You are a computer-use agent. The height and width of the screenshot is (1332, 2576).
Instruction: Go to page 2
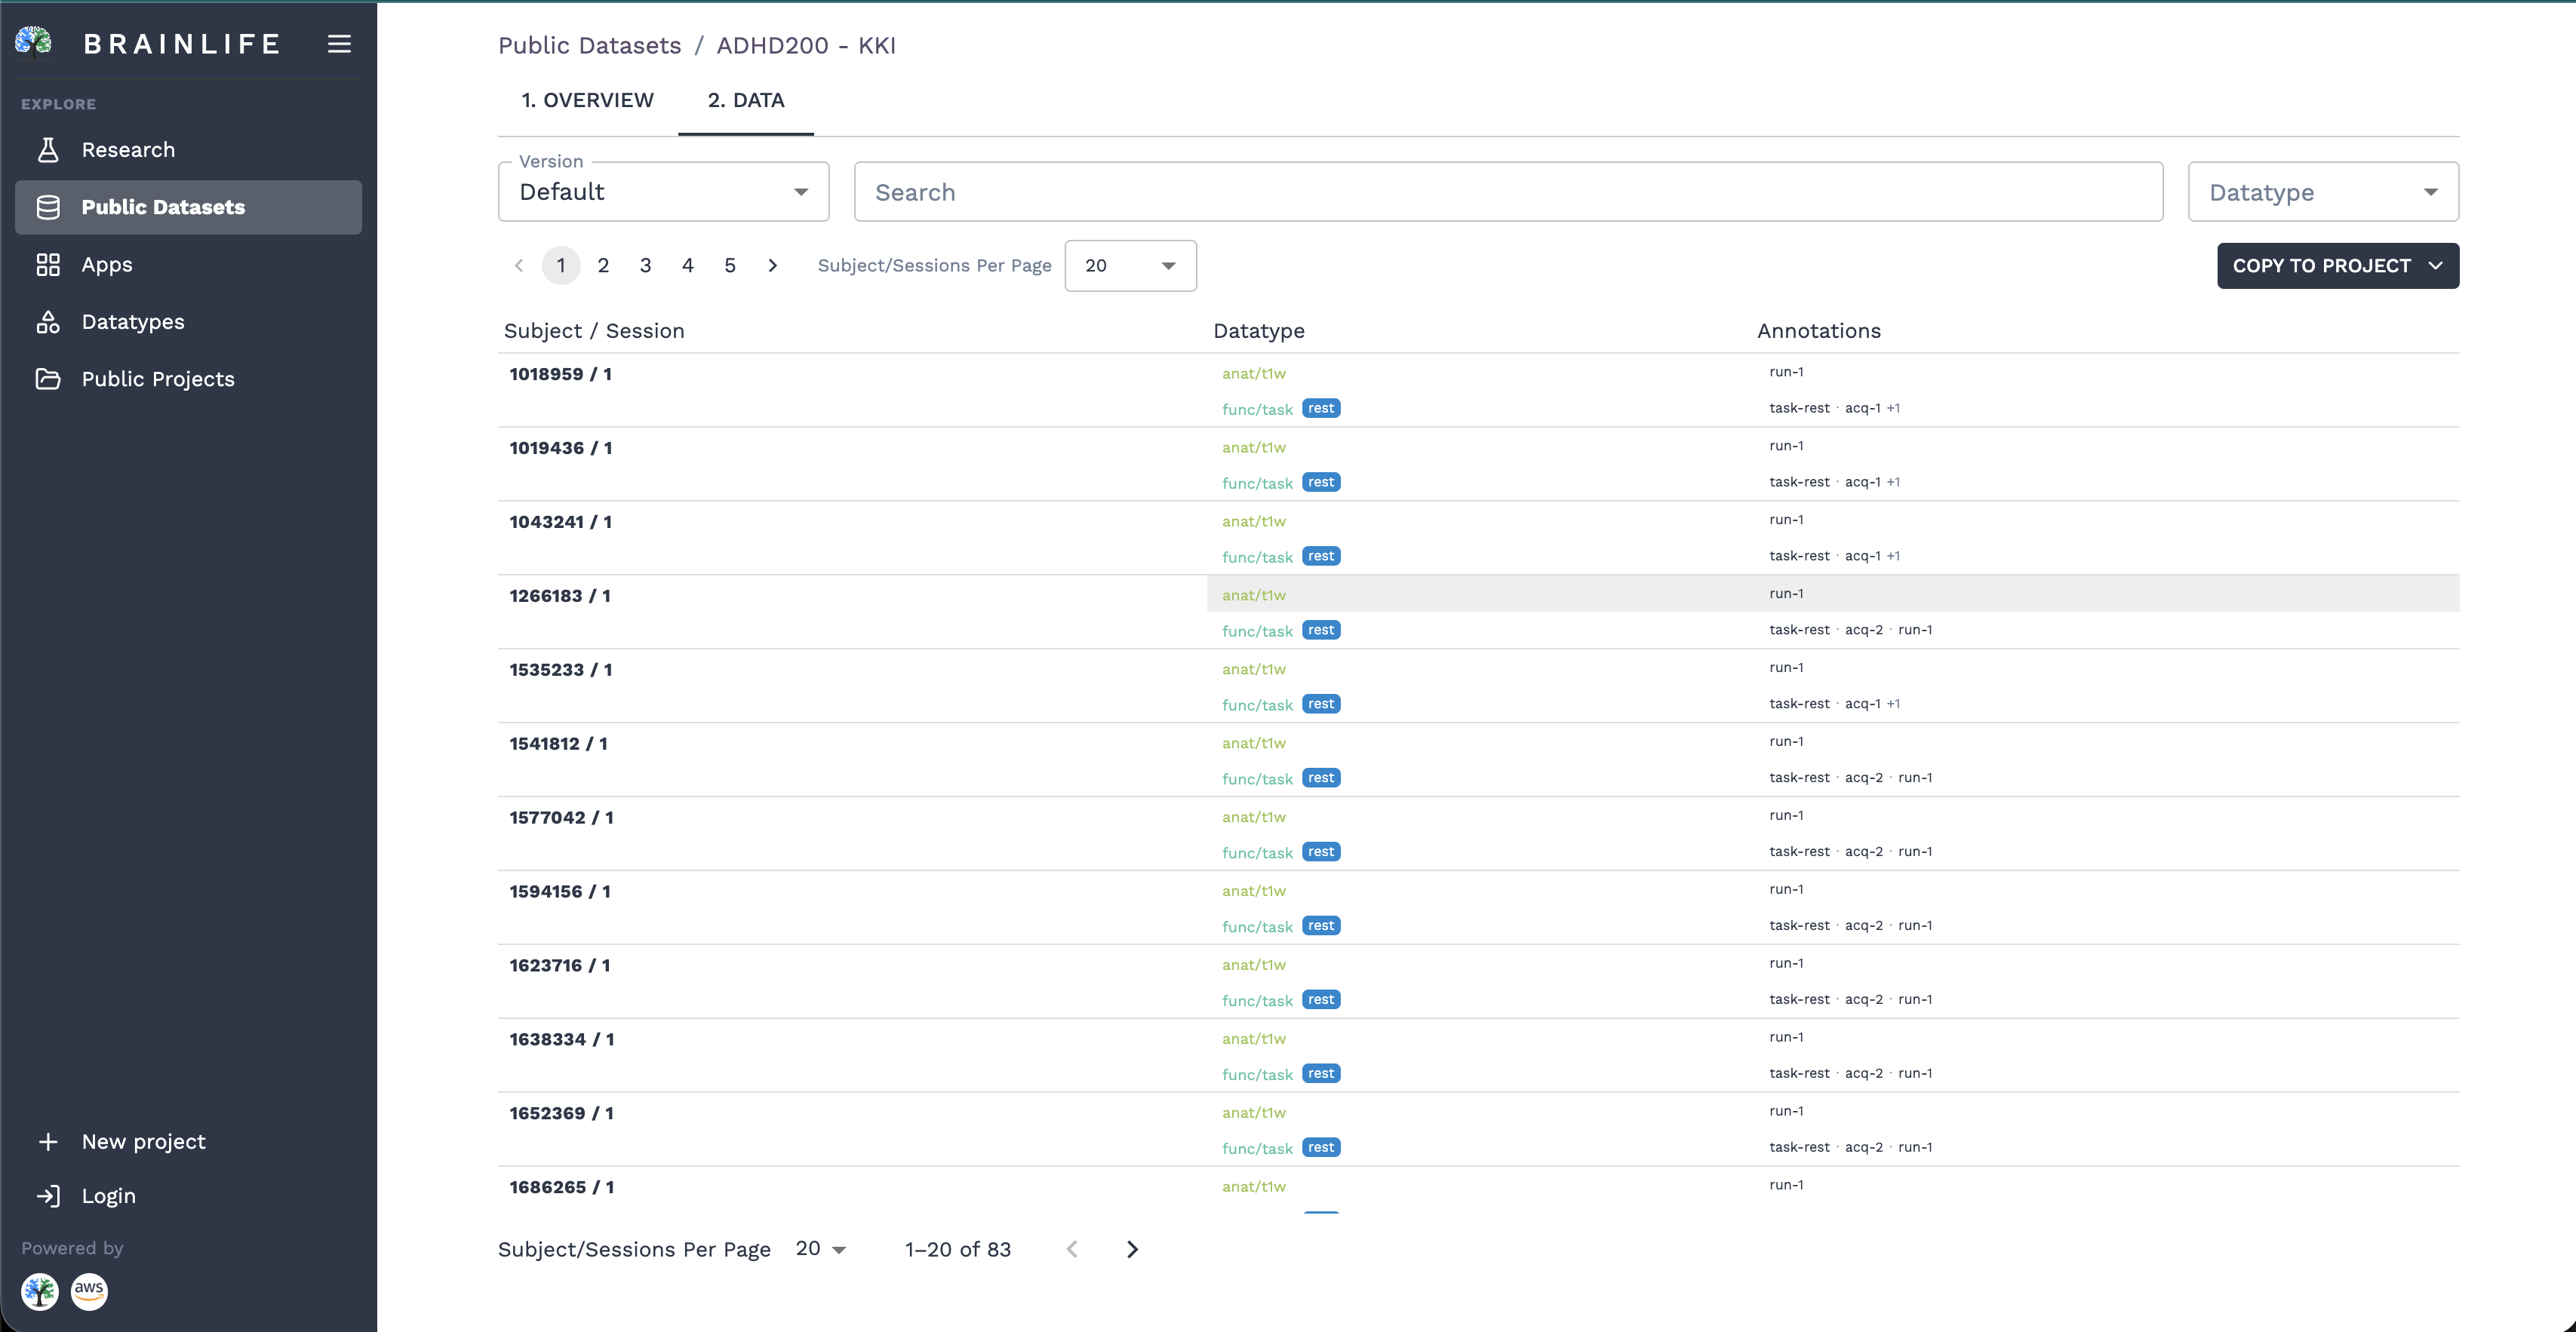(x=603, y=265)
